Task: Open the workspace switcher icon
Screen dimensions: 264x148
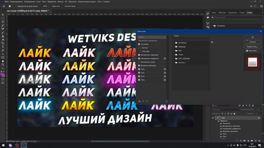Action: pos(256,6)
